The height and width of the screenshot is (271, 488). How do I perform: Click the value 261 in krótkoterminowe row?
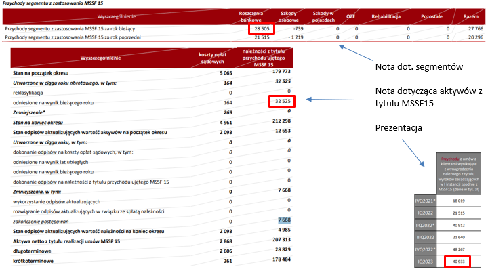pos(228,261)
